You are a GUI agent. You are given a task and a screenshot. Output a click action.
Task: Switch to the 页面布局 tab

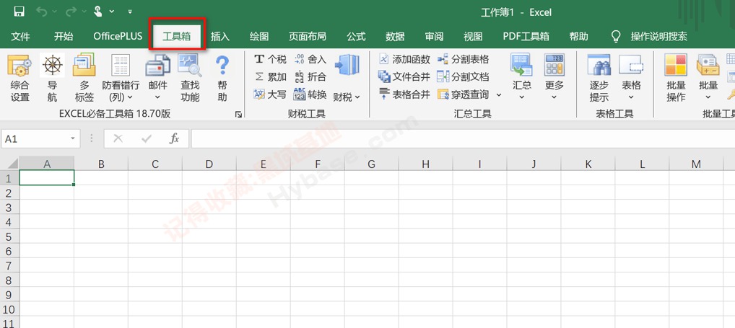[308, 37]
